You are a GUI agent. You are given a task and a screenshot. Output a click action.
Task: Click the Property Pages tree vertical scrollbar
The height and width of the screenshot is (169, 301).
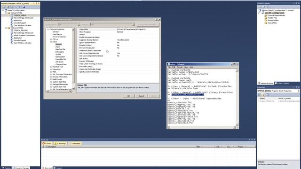[x=73, y=59]
